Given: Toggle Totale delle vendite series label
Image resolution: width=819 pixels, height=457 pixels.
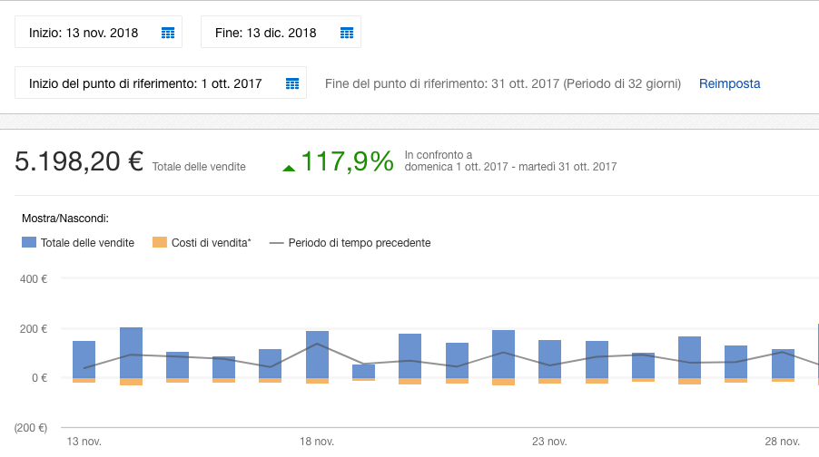Looking at the screenshot, I should [87, 243].
